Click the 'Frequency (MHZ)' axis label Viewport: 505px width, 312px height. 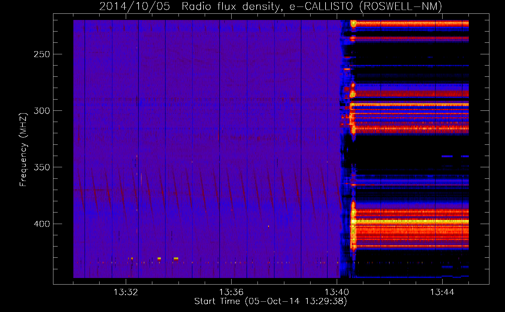pos(23,150)
